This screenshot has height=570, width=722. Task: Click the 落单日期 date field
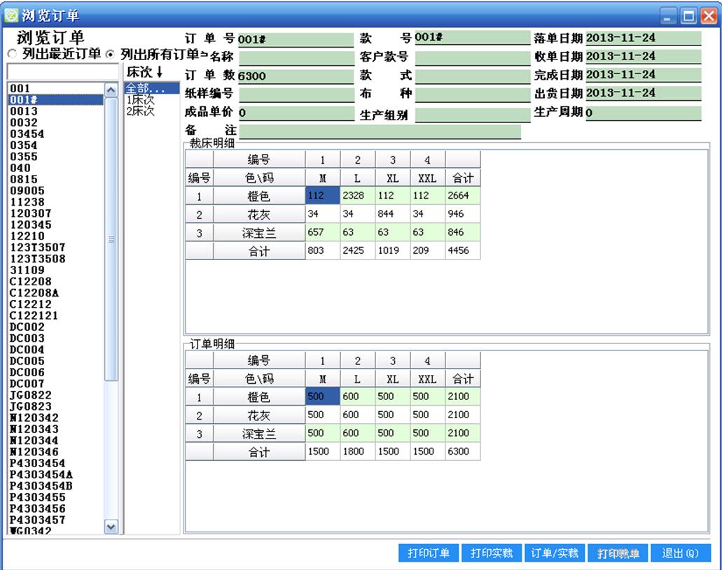click(x=642, y=38)
